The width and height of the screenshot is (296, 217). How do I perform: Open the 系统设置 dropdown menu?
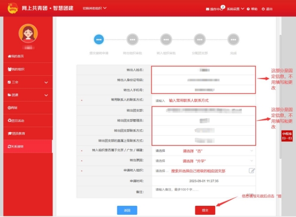[236, 9]
